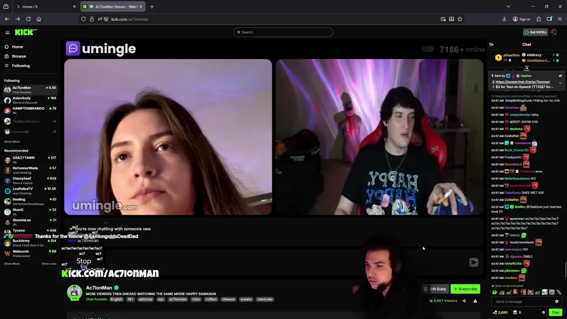This screenshot has height=319, width=567.
Task: Open the Heeling recommended channel
Action: [31, 202]
